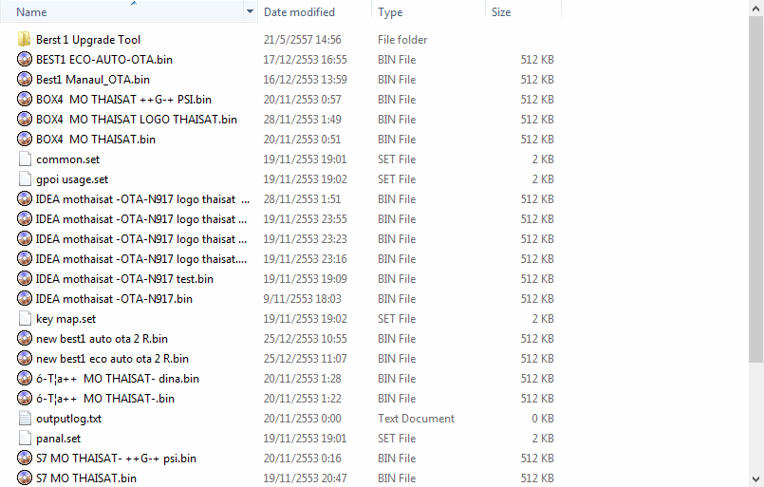This screenshot has width=764, height=487.
Task: Sort by the Type column header
Action: click(390, 12)
